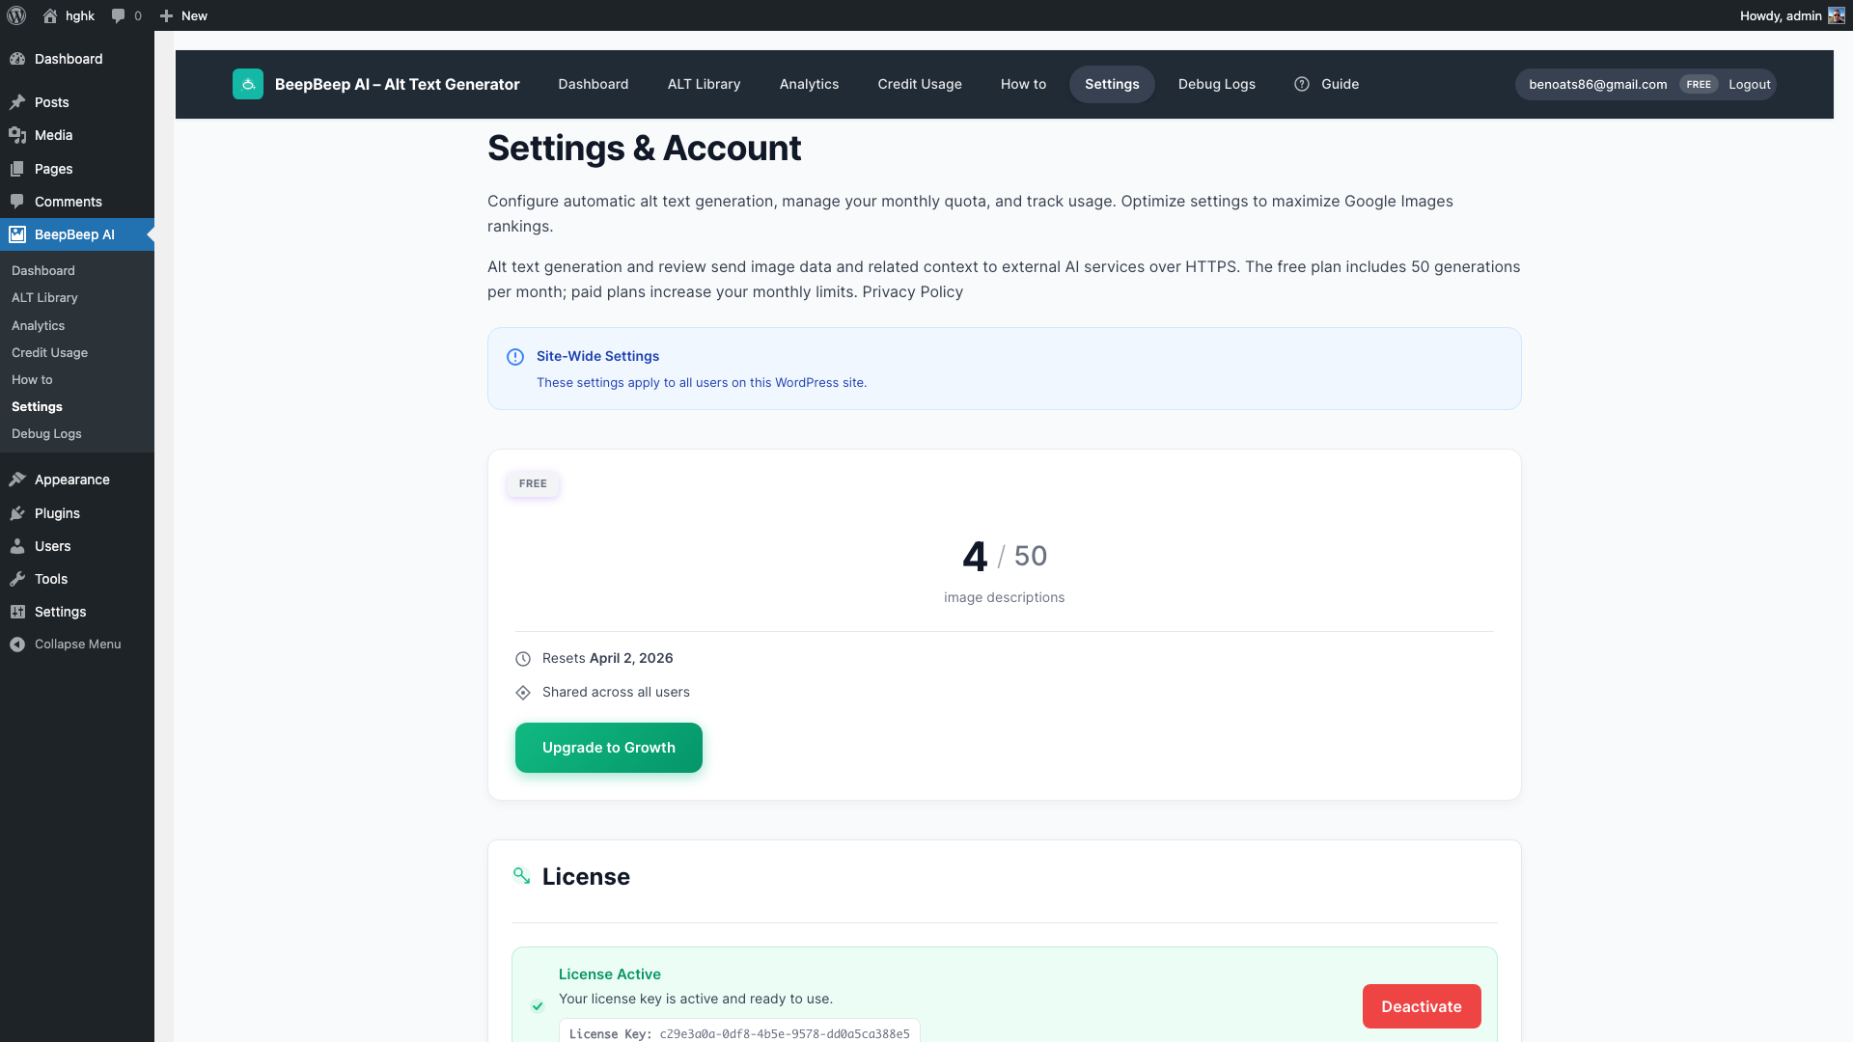Open the Appearance paintbrush icon

(18, 480)
